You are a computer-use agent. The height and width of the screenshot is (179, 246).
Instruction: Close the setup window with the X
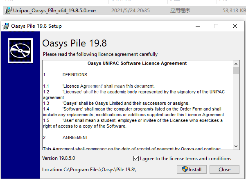[235, 26]
